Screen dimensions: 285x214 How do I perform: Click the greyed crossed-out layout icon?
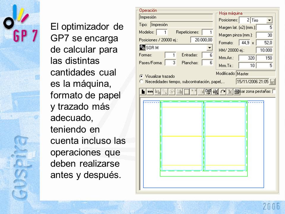[230, 92]
